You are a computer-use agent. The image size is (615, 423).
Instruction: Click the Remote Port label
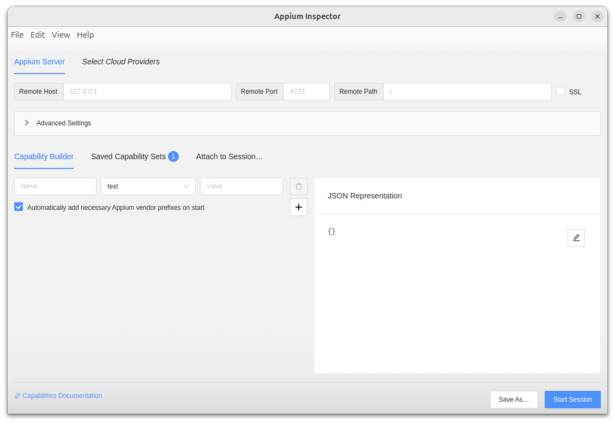tap(259, 92)
